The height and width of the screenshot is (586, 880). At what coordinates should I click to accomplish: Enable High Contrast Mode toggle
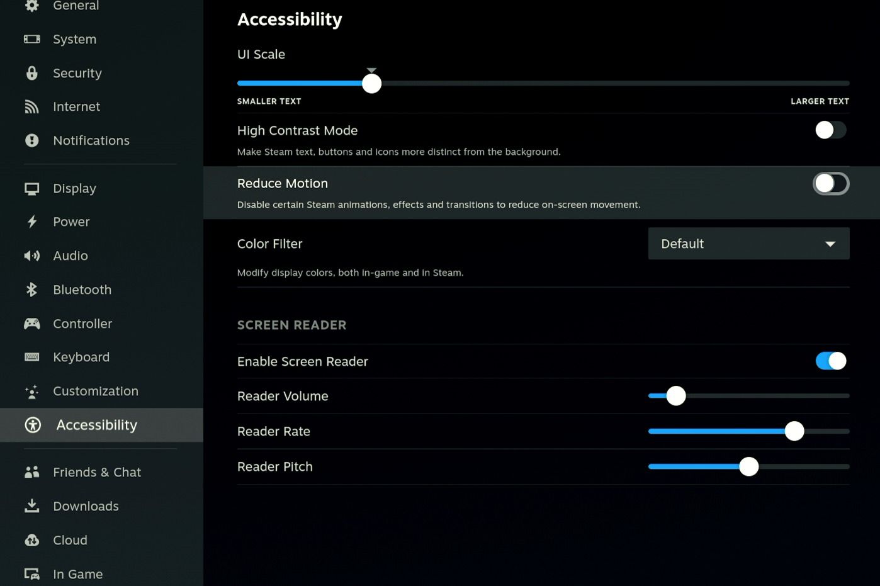[x=830, y=130]
